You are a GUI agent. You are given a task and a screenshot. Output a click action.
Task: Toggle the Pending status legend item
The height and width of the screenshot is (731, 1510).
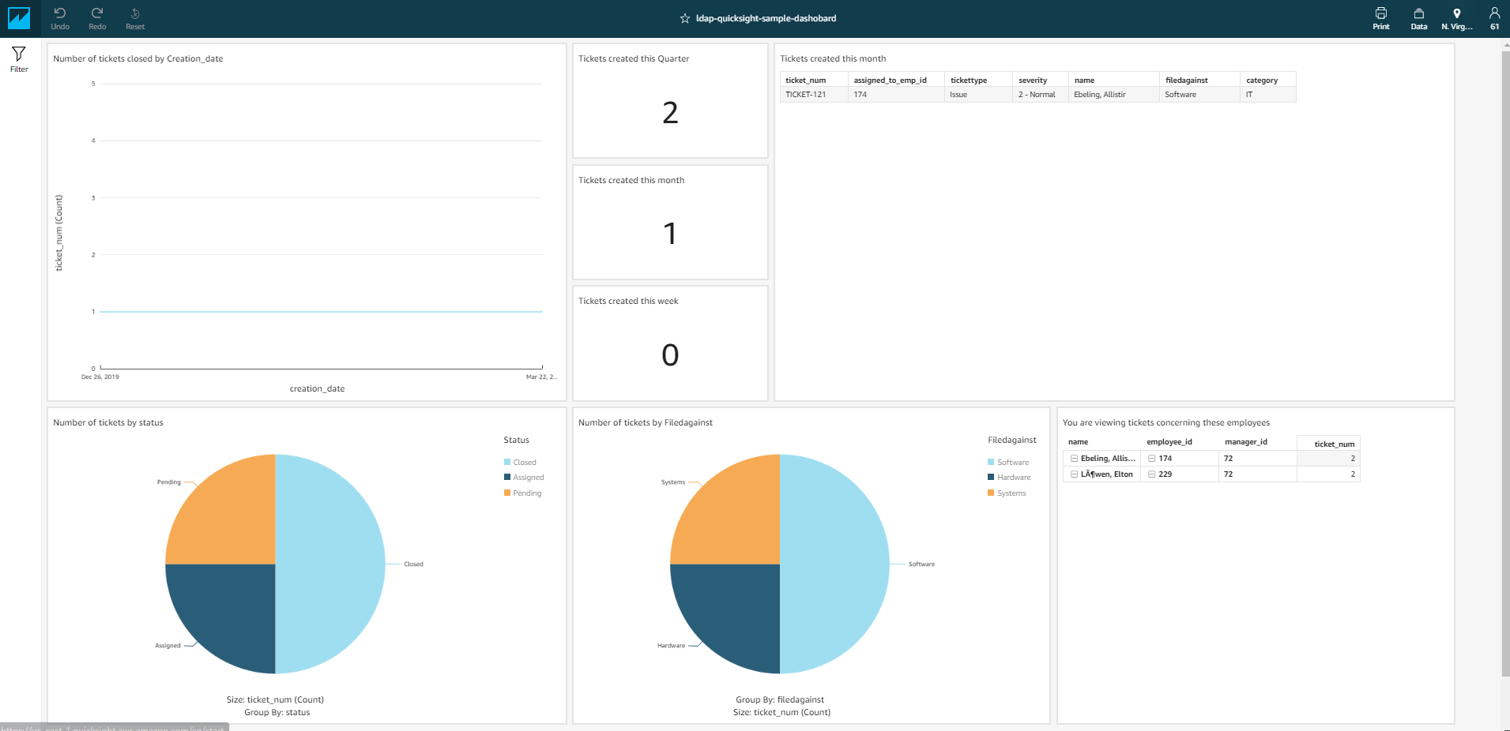523,493
